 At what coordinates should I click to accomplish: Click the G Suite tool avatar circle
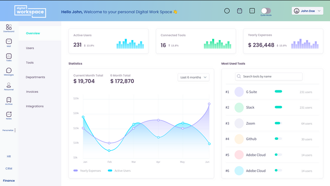coord(239,92)
